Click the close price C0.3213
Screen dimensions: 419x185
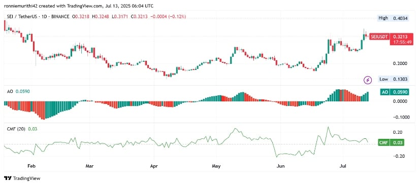pyautogui.click(x=139, y=17)
